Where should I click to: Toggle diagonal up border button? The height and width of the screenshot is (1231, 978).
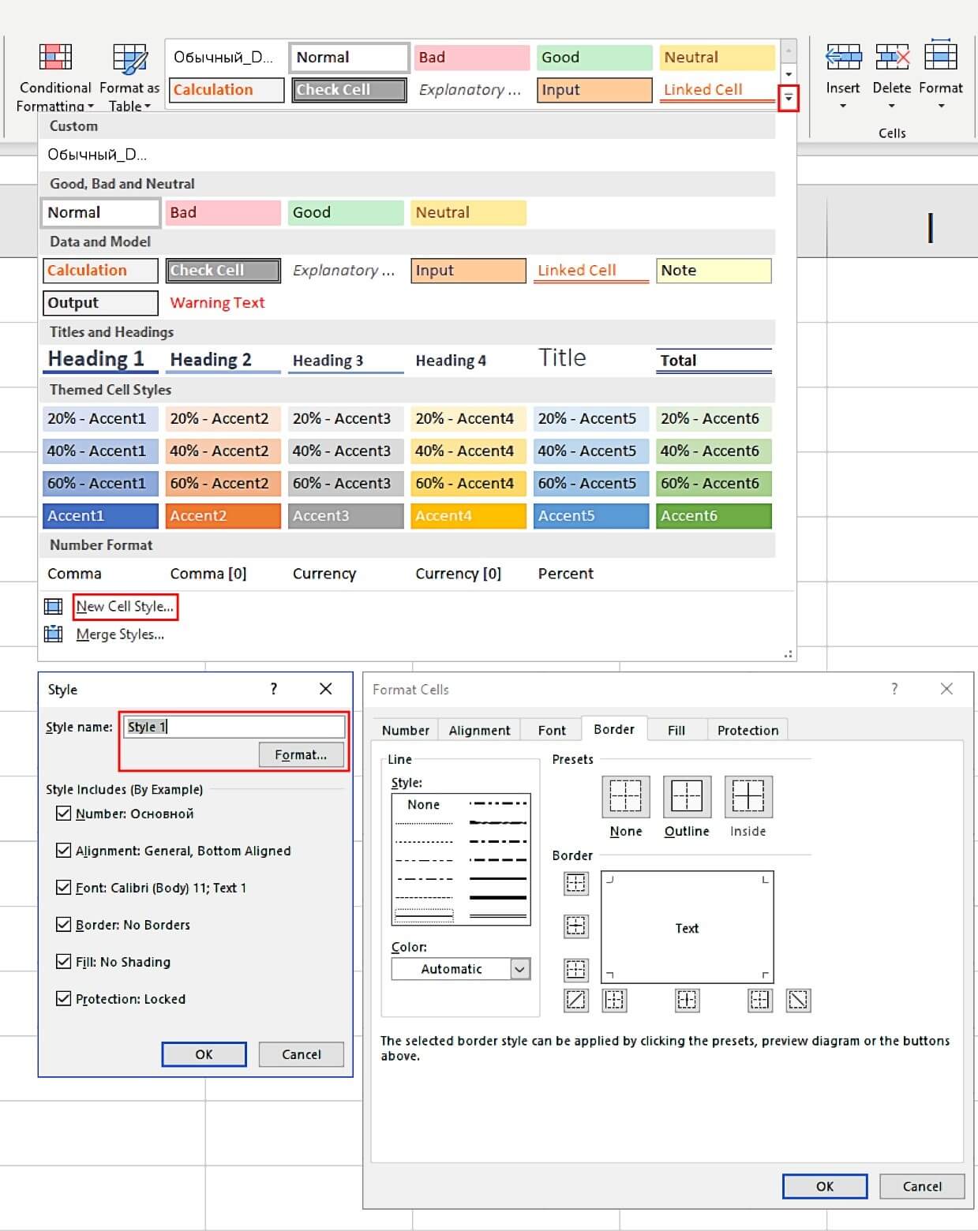[576, 1000]
